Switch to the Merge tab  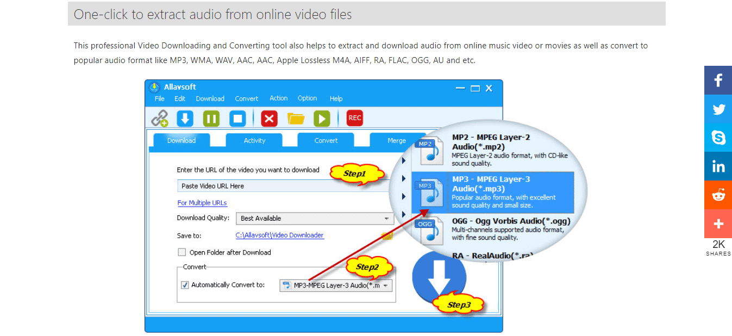point(397,140)
